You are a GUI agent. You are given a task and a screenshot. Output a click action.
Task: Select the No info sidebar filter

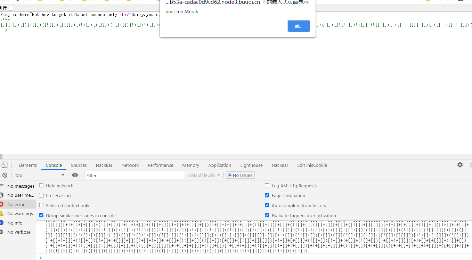(15, 223)
